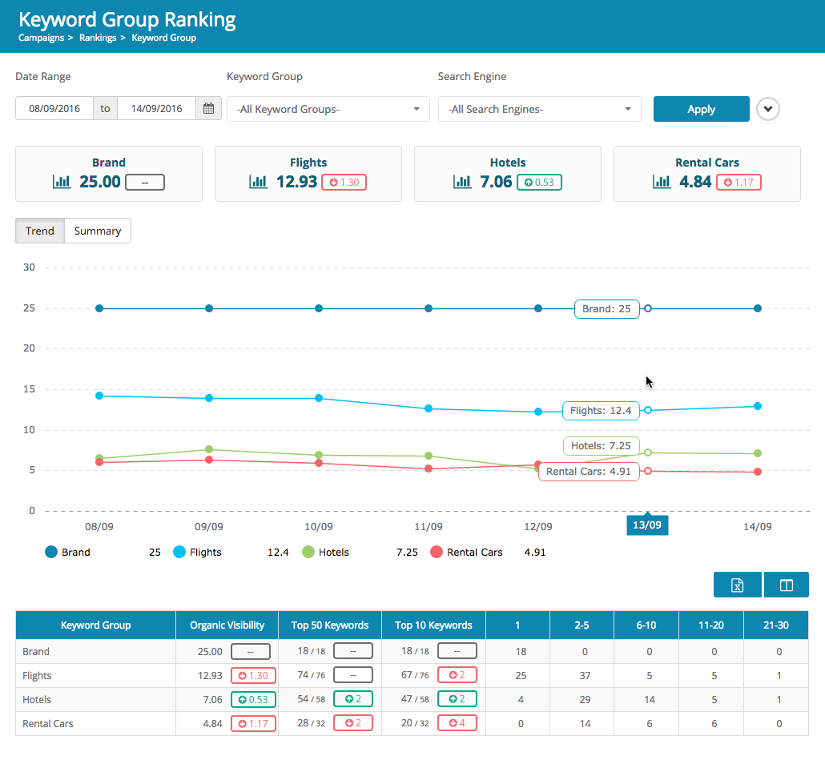Expand more filters with the round chevron
The width and height of the screenshot is (825, 760).
point(768,109)
